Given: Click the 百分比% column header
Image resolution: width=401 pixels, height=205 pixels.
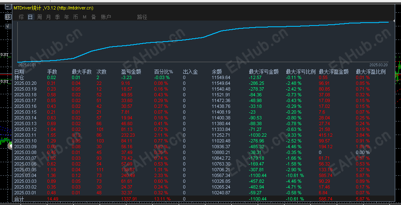Looking at the screenshot, I should tap(164, 72).
